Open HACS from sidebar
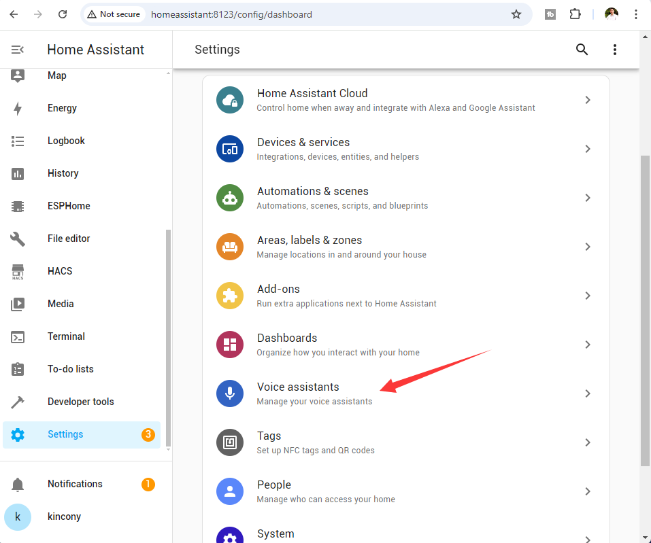 coord(82,271)
